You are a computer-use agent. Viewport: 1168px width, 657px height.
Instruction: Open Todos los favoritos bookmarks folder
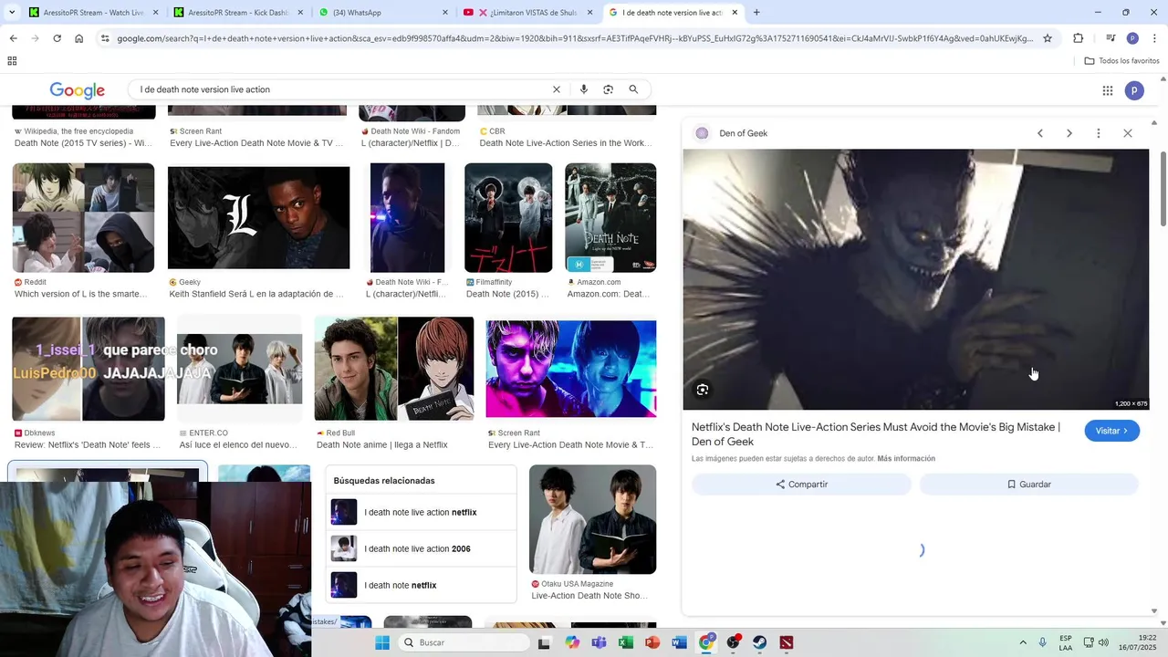tap(1121, 61)
